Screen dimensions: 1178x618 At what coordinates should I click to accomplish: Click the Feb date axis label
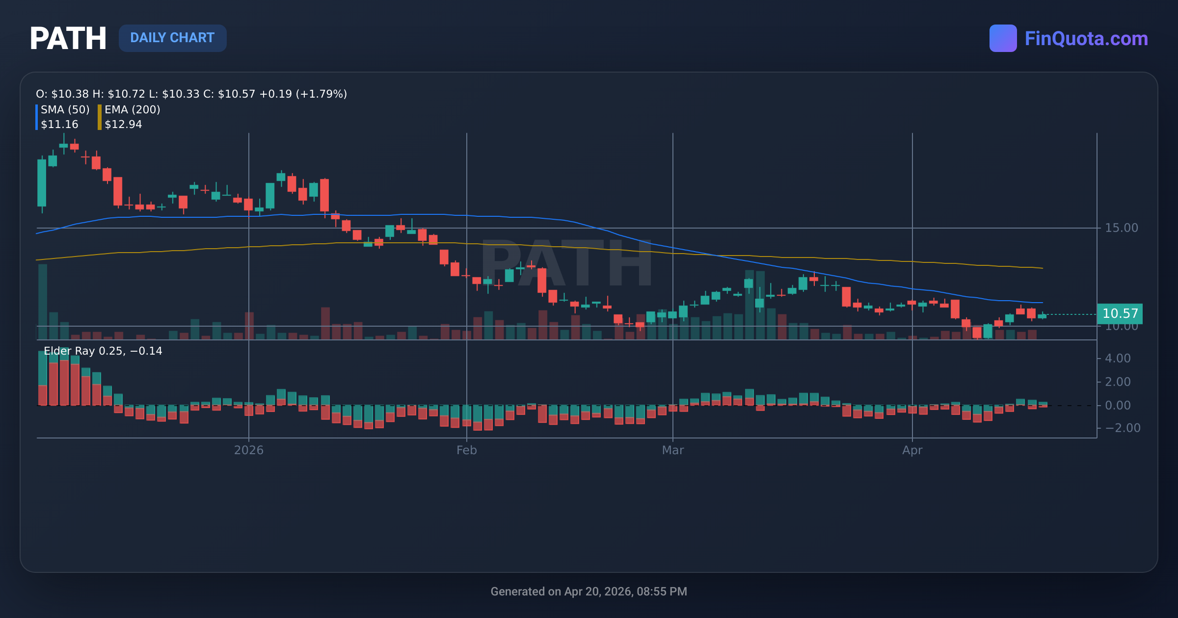tap(466, 450)
